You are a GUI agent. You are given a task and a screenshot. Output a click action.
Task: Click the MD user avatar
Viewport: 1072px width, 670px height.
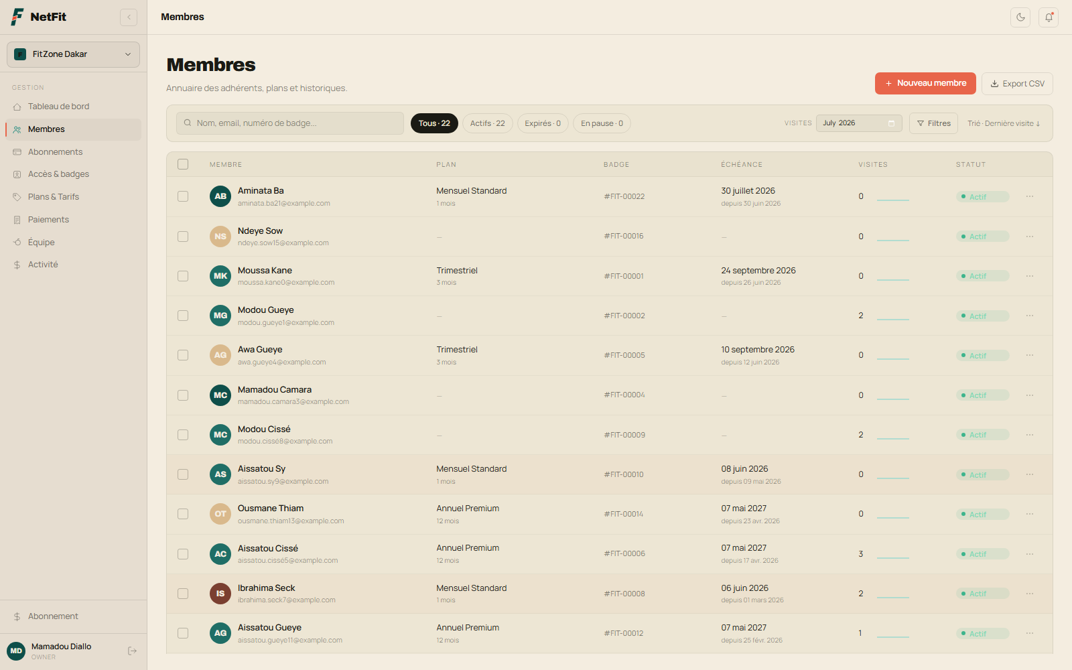(x=16, y=651)
